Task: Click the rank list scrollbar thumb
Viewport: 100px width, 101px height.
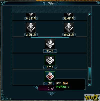Action: (x=90, y=74)
